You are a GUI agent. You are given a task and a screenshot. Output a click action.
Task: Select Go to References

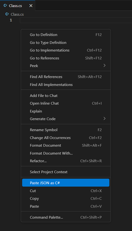(x=66, y=58)
